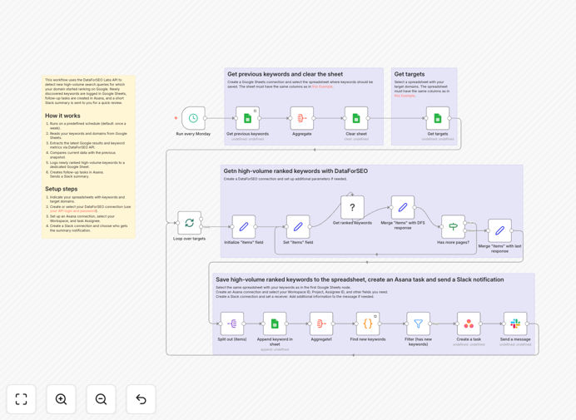
Task: Select the Set "items" field node
Action: tap(298, 227)
